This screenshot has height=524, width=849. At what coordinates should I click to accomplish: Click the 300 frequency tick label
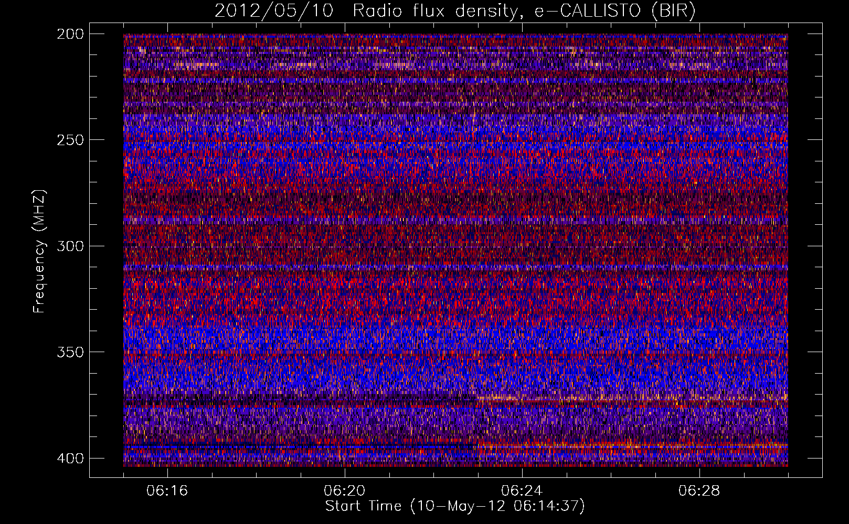[x=70, y=246]
